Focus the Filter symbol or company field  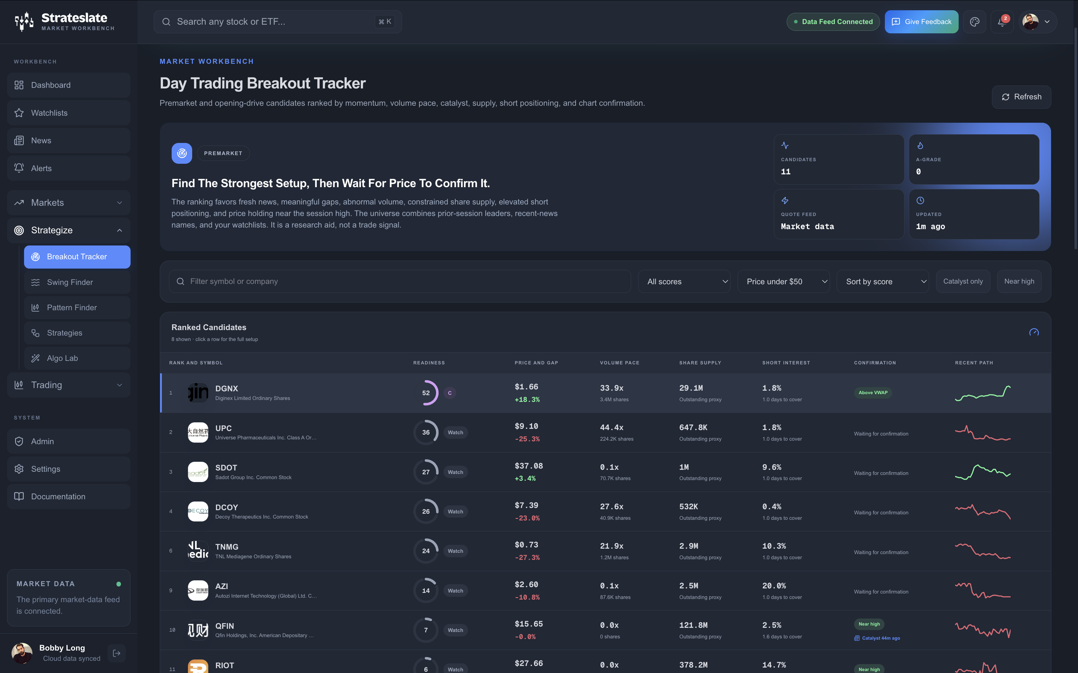pos(399,281)
